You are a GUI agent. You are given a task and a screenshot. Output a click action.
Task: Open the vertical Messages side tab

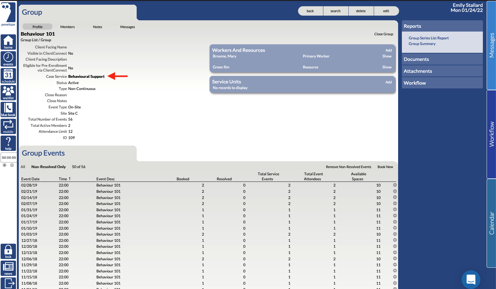[492, 45]
